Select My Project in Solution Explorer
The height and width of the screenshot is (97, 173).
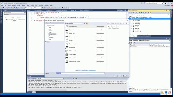click(137, 20)
